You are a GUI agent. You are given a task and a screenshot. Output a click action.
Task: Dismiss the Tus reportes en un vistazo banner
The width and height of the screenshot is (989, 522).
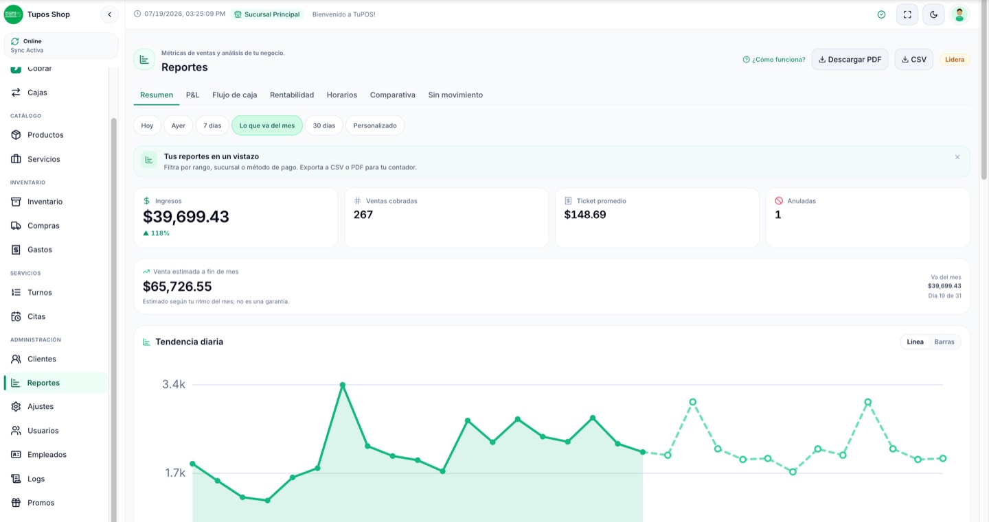[957, 157]
